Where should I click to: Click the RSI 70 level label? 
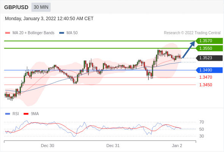tap(202, 122)
